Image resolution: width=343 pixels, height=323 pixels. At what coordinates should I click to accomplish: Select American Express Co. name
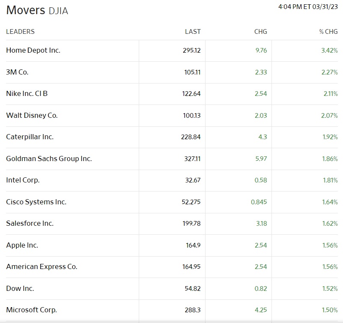[x=42, y=266]
